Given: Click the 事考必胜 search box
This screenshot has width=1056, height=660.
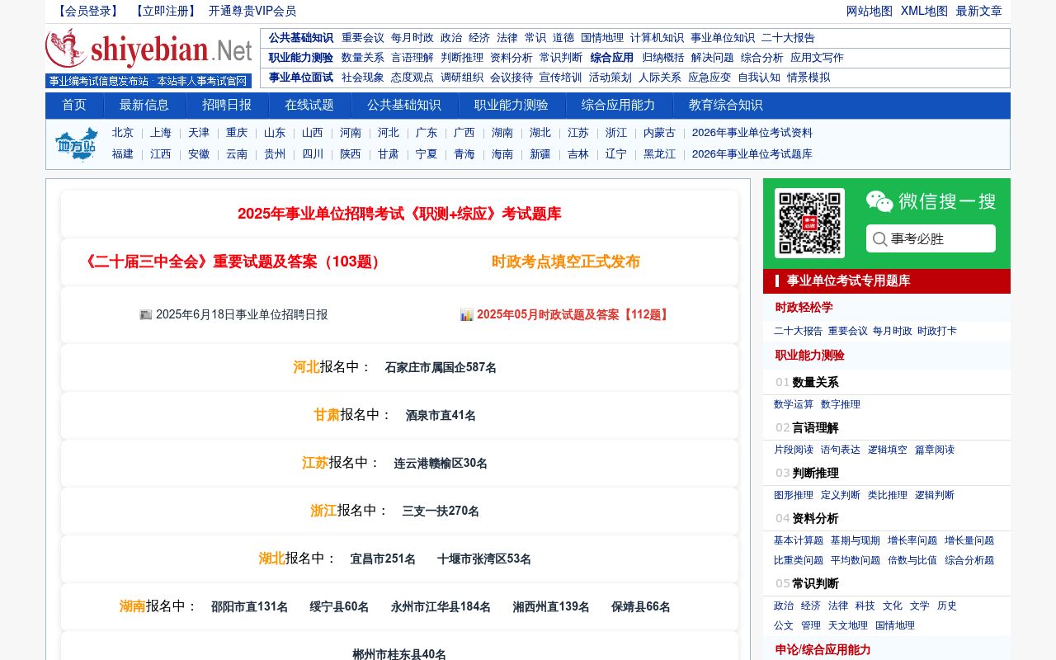Looking at the screenshot, I should pos(931,238).
